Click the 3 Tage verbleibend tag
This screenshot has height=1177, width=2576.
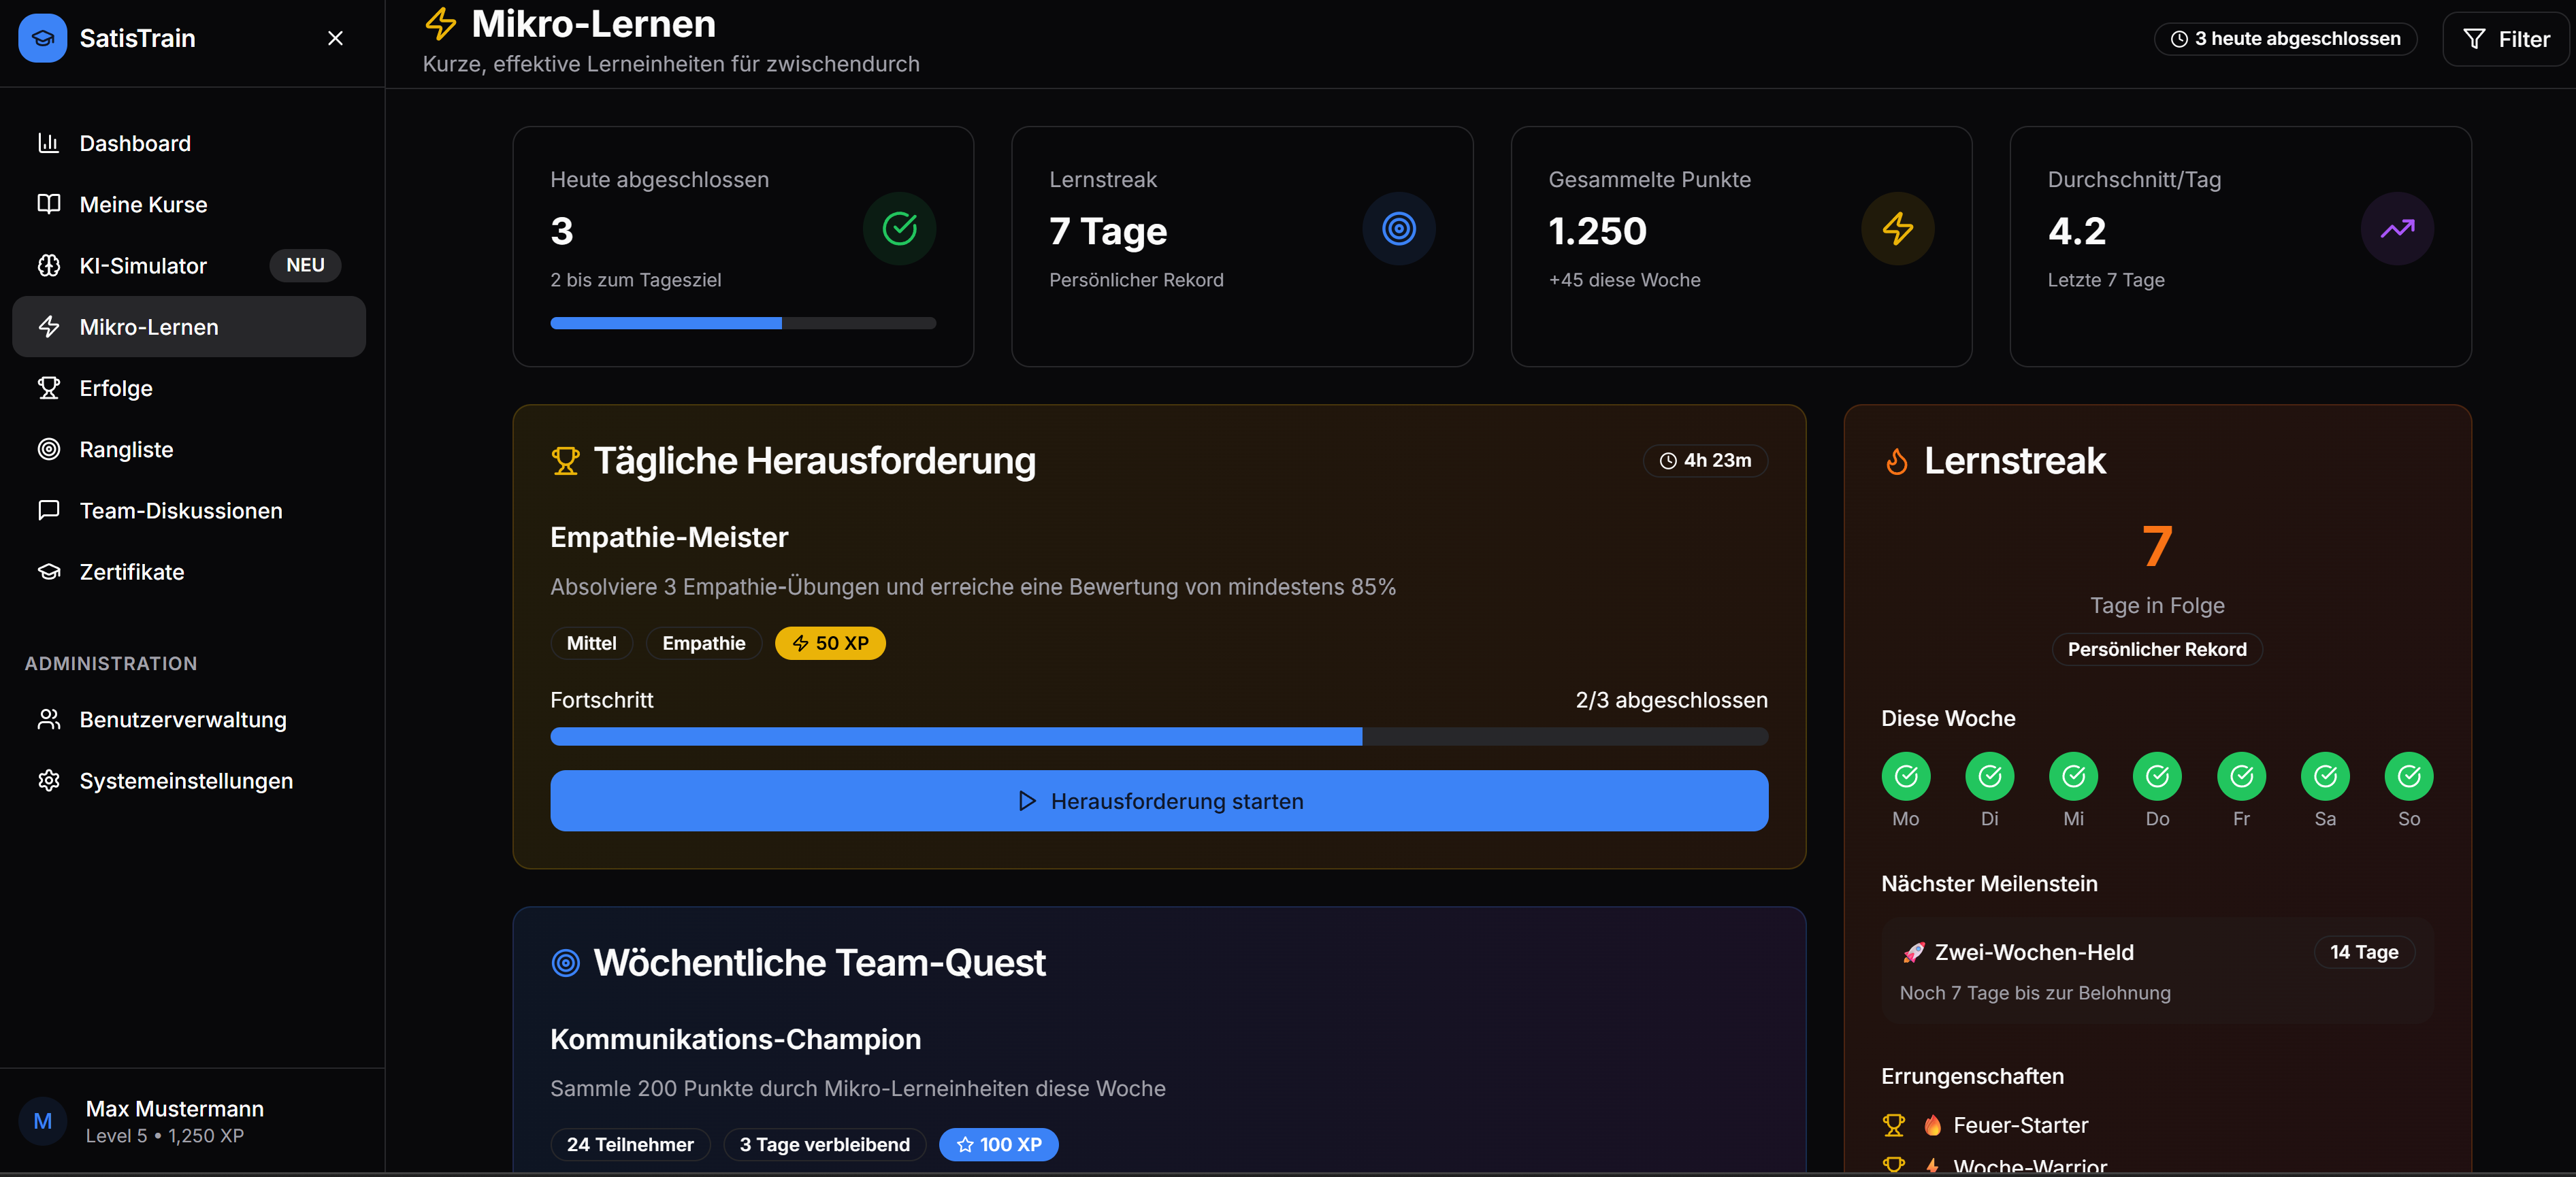click(824, 1144)
